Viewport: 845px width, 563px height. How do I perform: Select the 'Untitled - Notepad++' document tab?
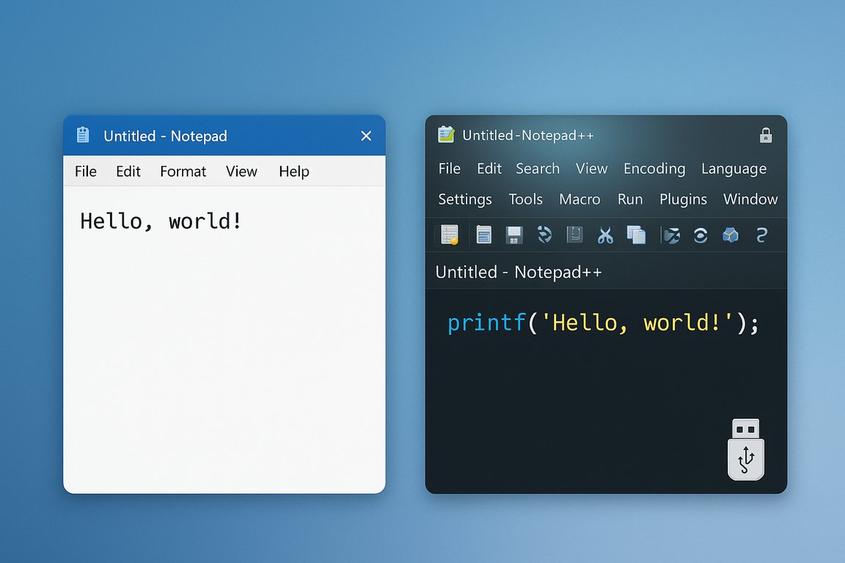pyautogui.click(x=519, y=272)
